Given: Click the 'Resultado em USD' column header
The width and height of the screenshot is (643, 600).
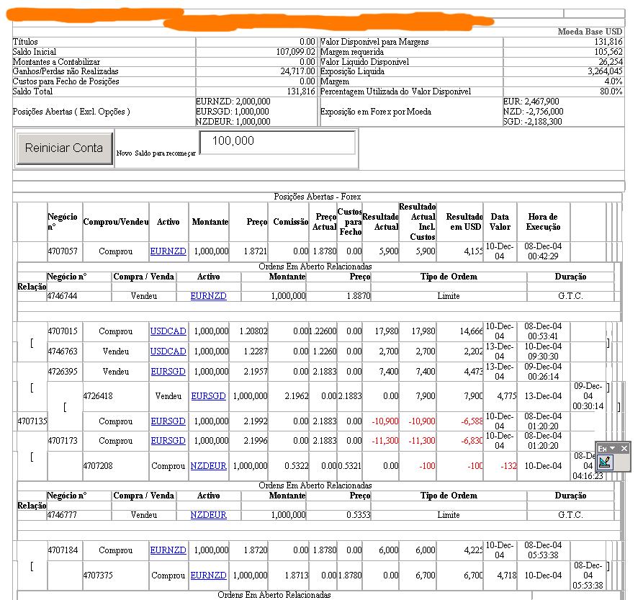Looking at the screenshot, I should click(x=464, y=222).
